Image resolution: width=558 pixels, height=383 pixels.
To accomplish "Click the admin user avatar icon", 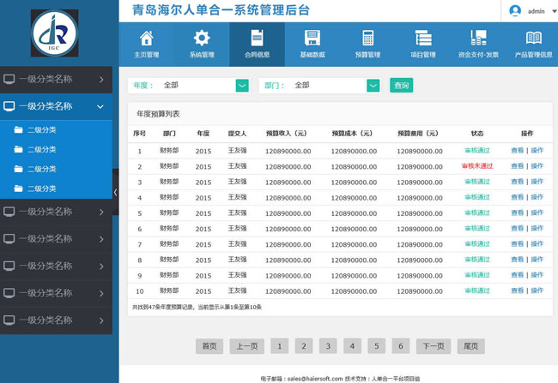I will [515, 10].
